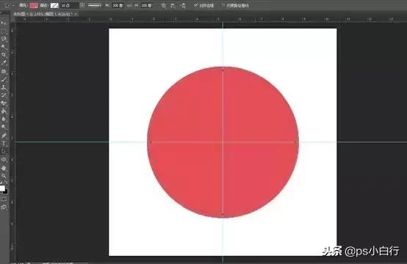This screenshot has width=407, height=264.
Task: Select the Blur tool
Action: (x=4, y=119)
